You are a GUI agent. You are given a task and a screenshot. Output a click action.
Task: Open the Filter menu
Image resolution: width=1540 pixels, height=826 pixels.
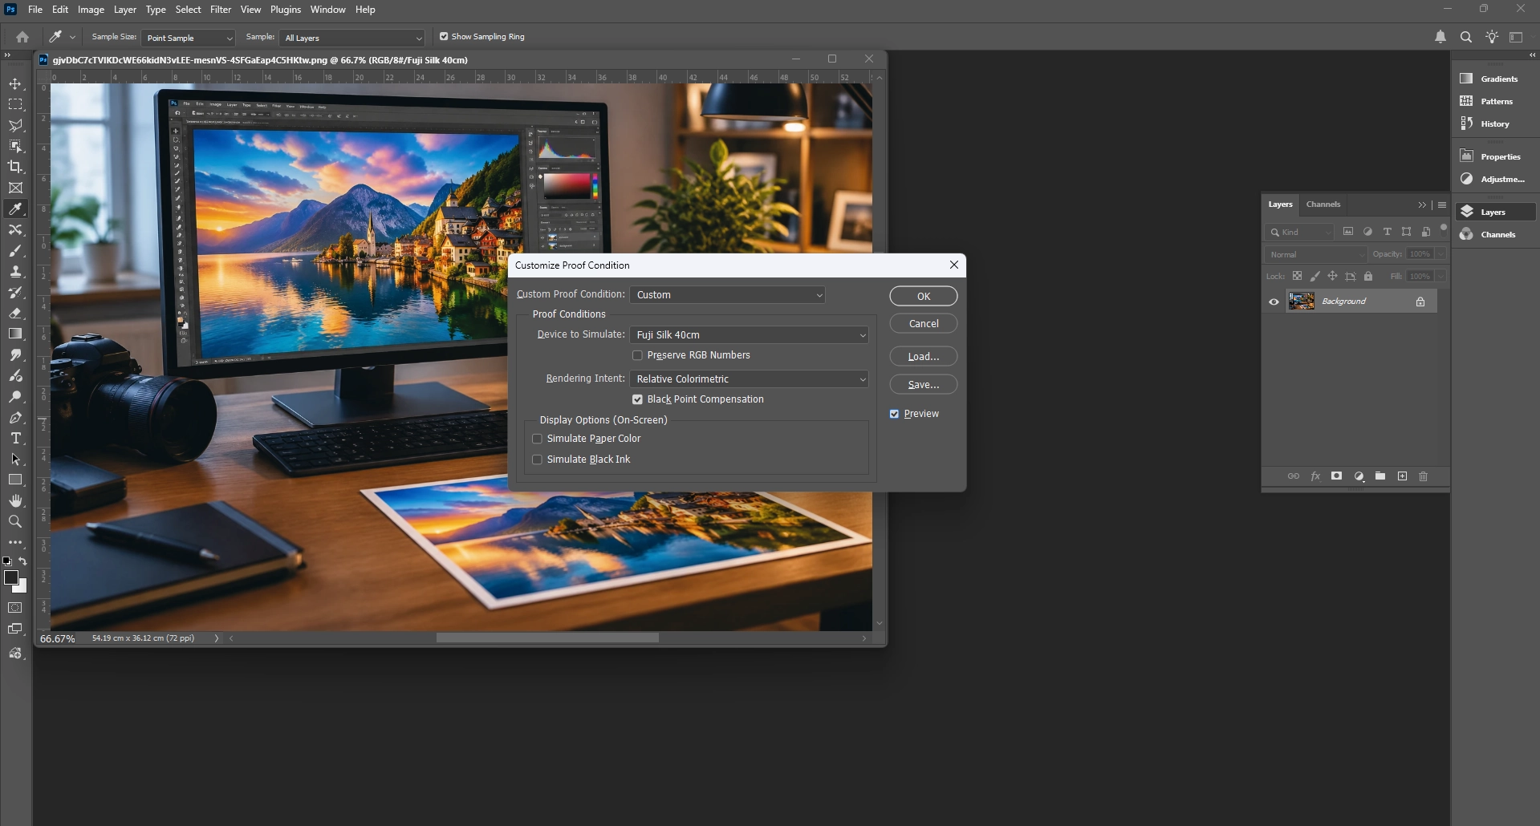click(x=221, y=10)
